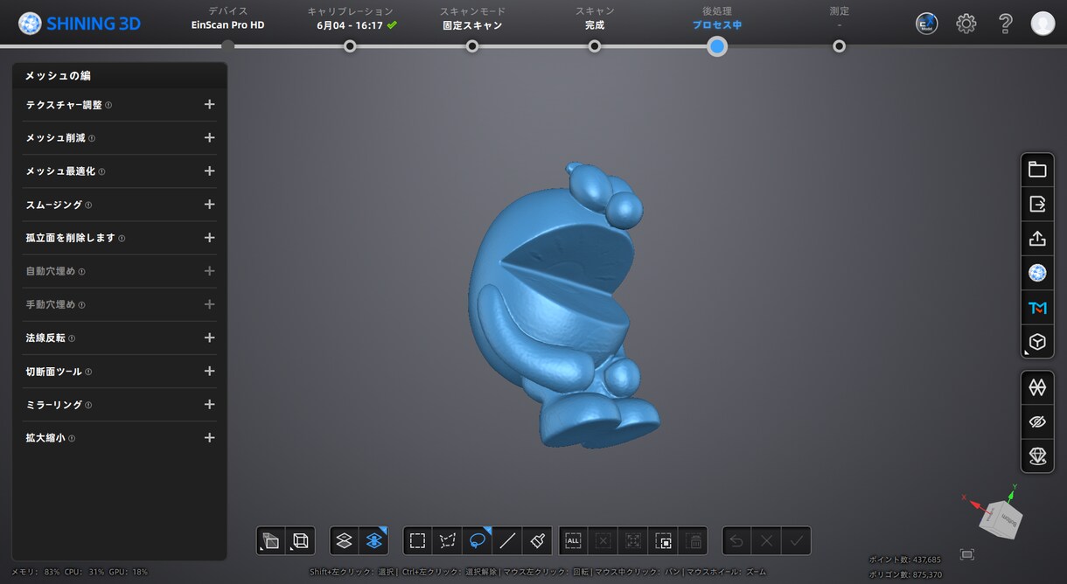Open the view perspective cube menu
Image resolution: width=1067 pixels, height=584 pixels.
pyautogui.click(x=271, y=540)
